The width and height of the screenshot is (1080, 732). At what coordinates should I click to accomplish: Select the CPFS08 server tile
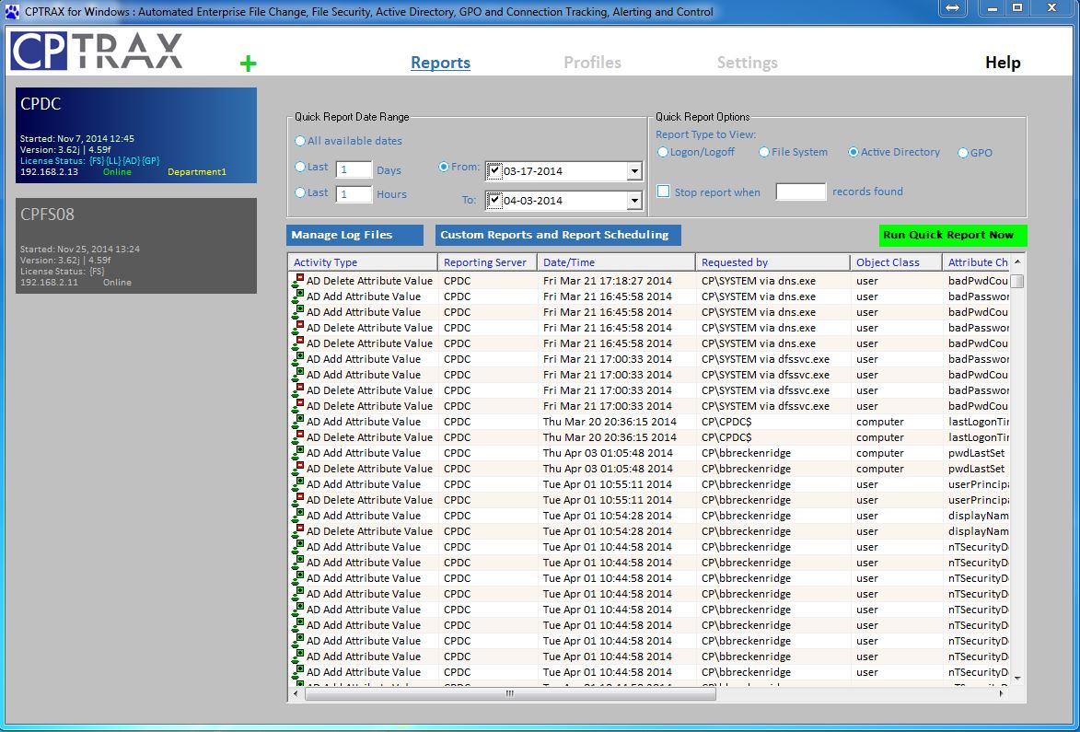click(x=136, y=246)
